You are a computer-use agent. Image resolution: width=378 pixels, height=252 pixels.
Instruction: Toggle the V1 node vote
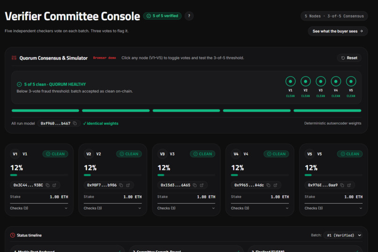coord(290,82)
